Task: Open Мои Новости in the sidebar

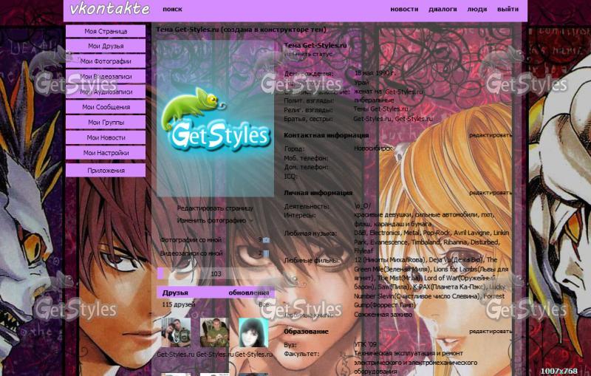Action: [x=106, y=137]
